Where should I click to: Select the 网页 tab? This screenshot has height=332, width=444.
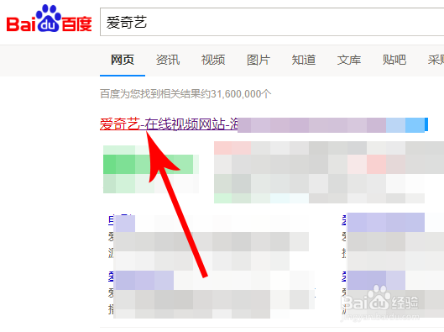(x=123, y=60)
